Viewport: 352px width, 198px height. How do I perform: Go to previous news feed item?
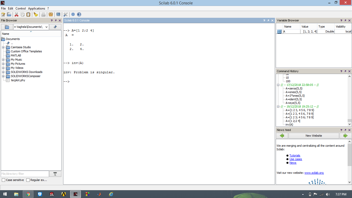coord(282,136)
